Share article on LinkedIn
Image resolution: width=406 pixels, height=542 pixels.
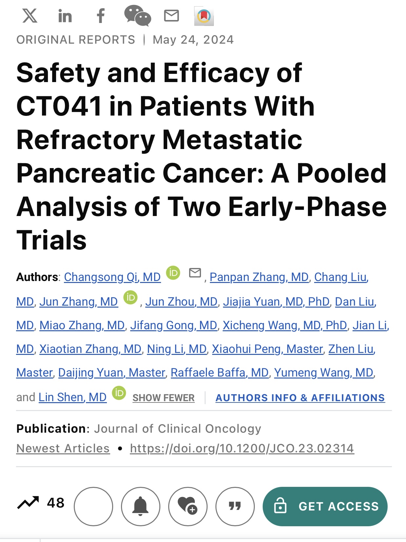65,16
